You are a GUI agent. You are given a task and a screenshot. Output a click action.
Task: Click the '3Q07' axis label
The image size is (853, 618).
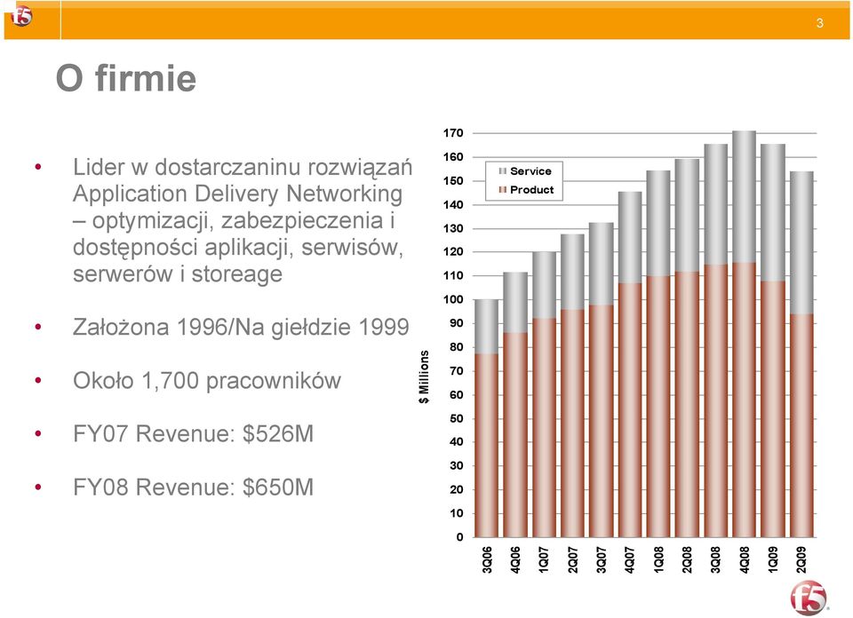pyautogui.click(x=602, y=559)
